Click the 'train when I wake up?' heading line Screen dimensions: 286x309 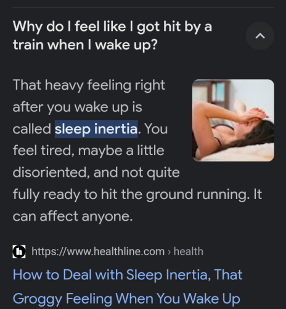(x=85, y=45)
